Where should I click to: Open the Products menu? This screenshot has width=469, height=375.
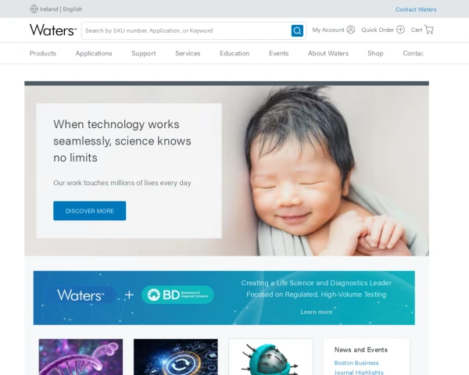click(43, 53)
